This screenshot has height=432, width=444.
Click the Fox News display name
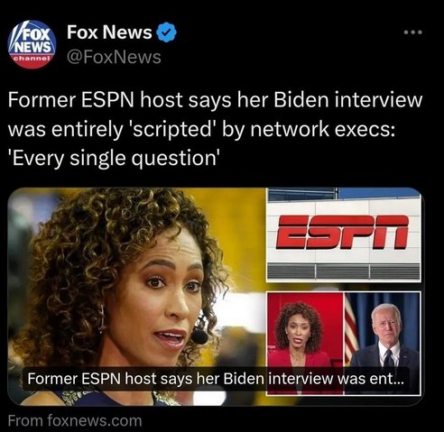pyautogui.click(x=109, y=32)
